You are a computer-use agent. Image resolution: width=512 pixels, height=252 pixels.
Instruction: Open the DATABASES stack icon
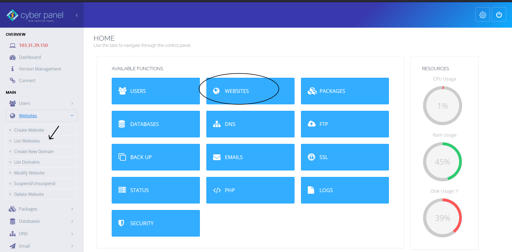pos(122,124)
